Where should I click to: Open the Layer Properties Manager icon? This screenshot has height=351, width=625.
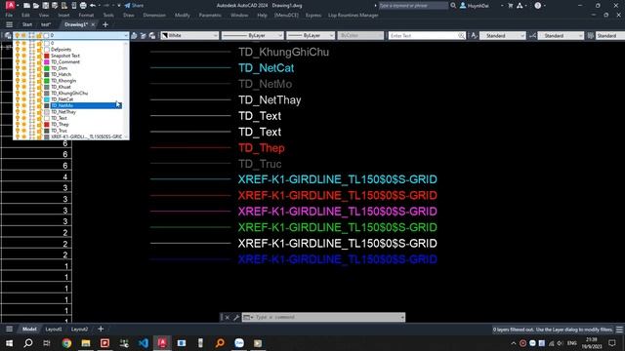[8, 36]
